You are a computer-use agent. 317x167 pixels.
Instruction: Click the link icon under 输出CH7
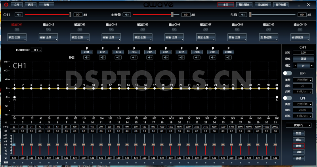(206, 30)
